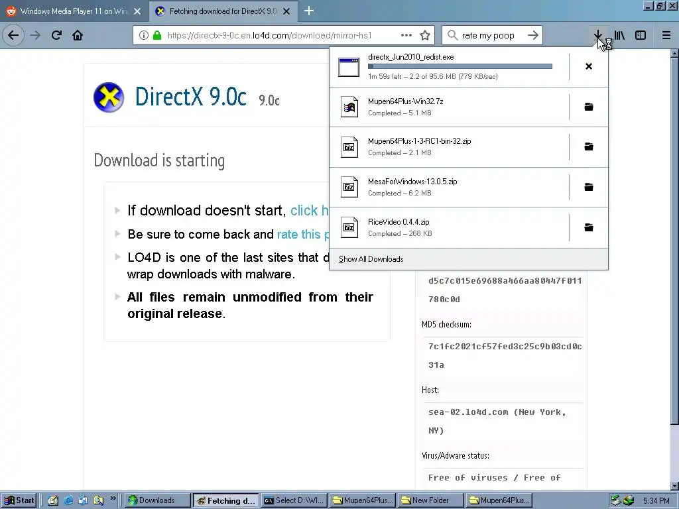Open containing folder for RiceVideo 0.4.4.zip
The height and width of the screenshot is (509, 679).
(x=589, y=227)
